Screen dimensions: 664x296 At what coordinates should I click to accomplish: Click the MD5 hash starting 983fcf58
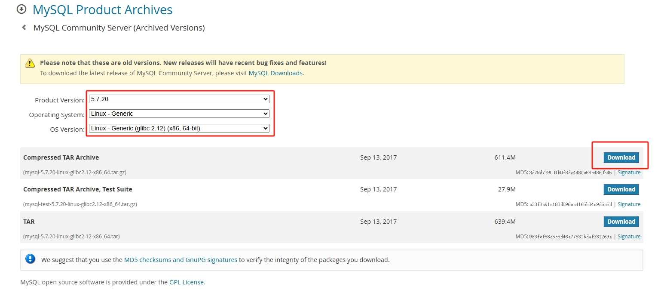[570, 237]
